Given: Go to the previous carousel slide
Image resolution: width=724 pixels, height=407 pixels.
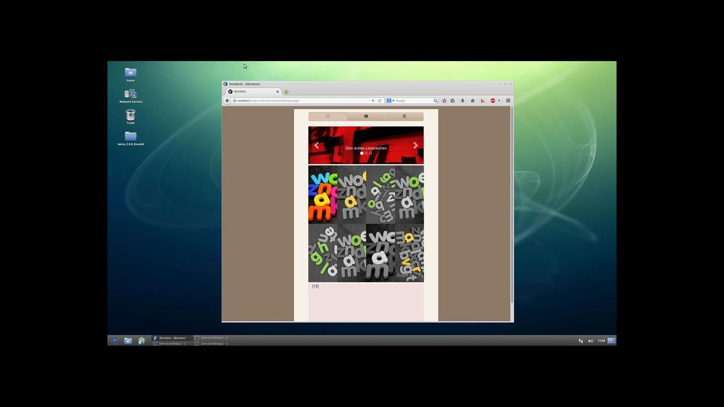Looking at the screenshot, I should (316, 146).
